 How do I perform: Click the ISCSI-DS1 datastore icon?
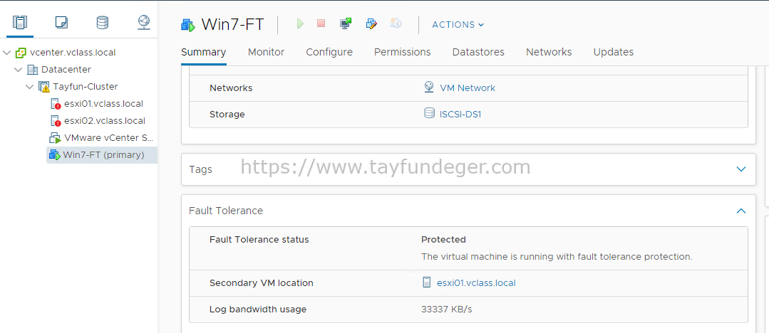coord(429,114)
